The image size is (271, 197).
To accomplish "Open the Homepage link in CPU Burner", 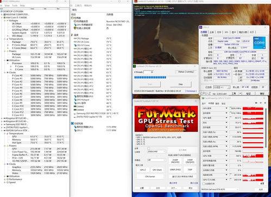I will (191, 91).
